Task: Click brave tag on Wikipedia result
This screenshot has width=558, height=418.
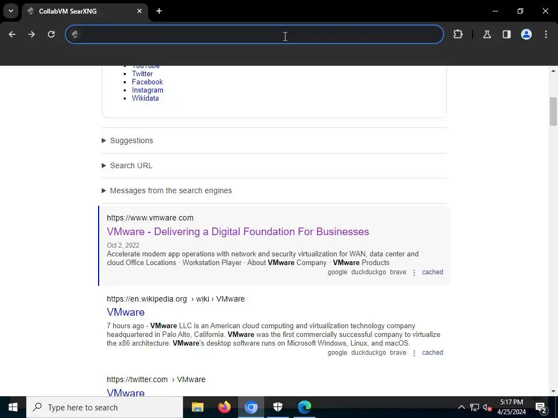Action: [398, 353]
